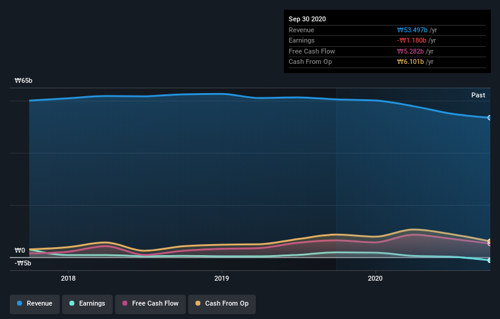
Task: Click the Past label in the chart
Action: (x=478, y=95)
